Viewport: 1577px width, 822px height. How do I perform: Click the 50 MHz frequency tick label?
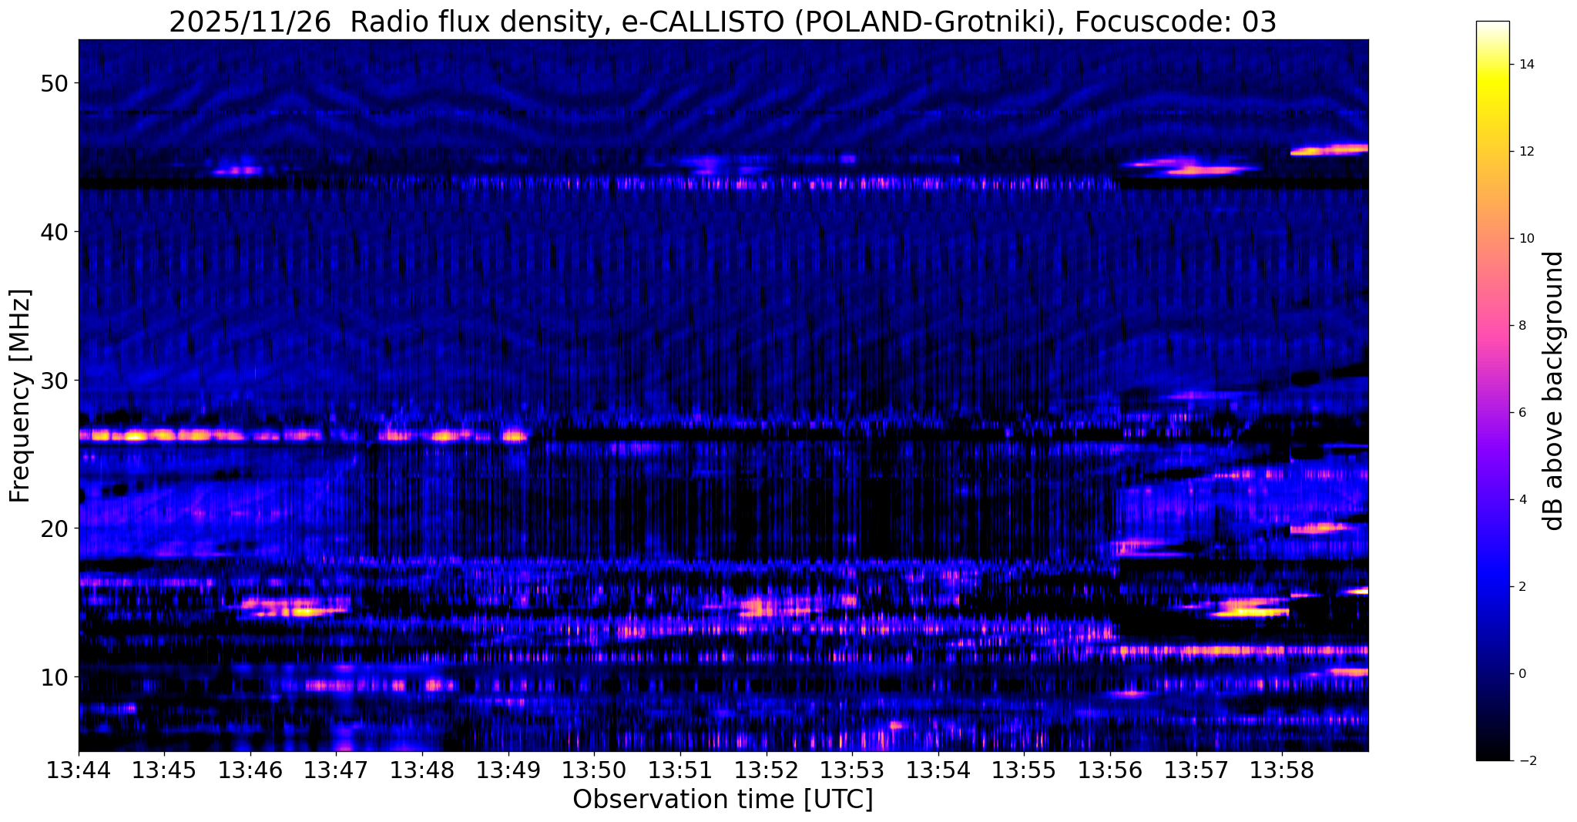[54, 82]
